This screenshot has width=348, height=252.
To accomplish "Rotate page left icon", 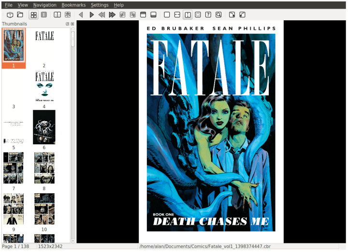I will coord(242,15).
